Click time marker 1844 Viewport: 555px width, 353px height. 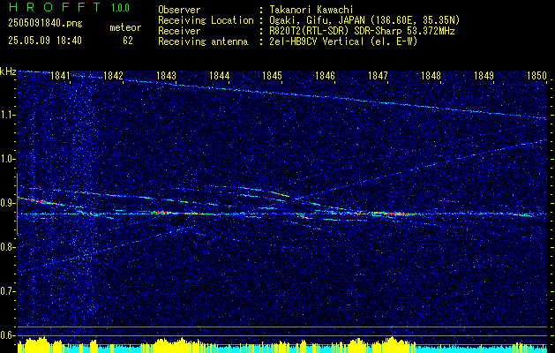coord(219,76)
